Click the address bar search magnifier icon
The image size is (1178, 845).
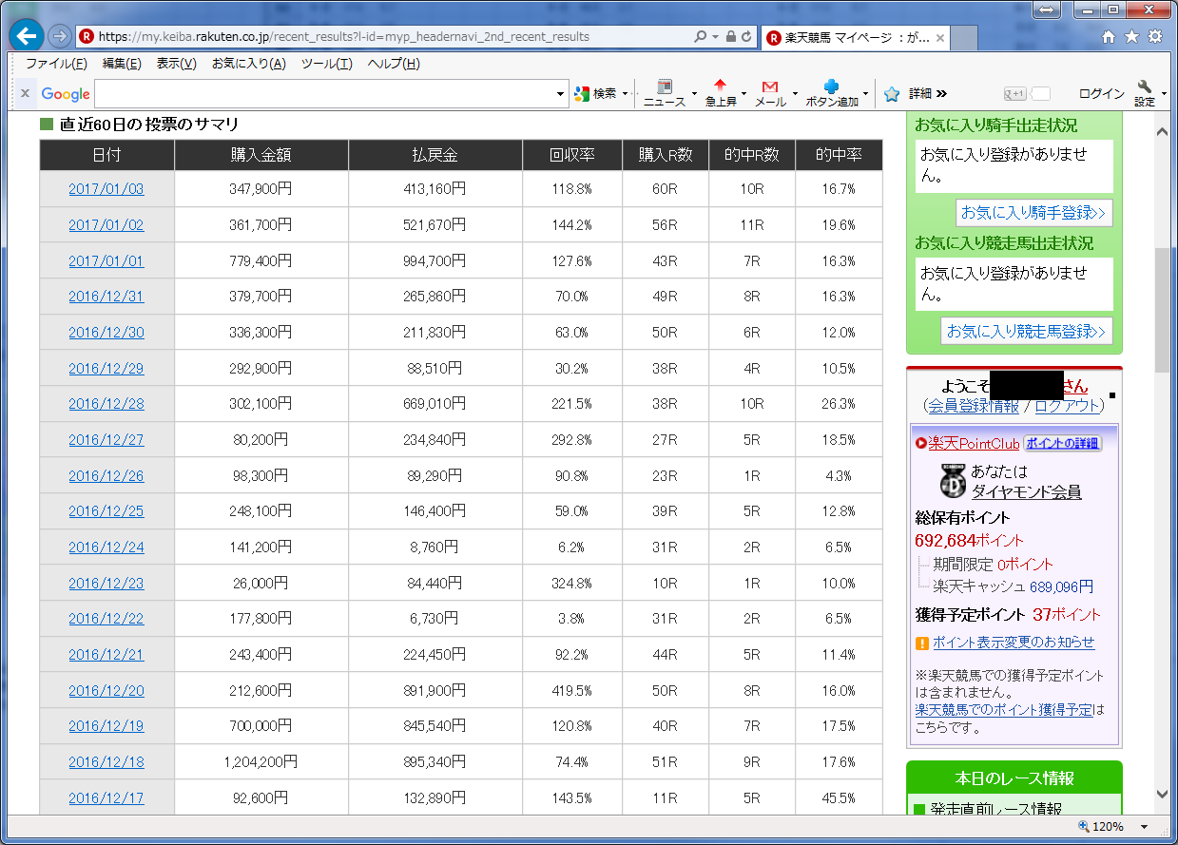click(x=701, y=37)
